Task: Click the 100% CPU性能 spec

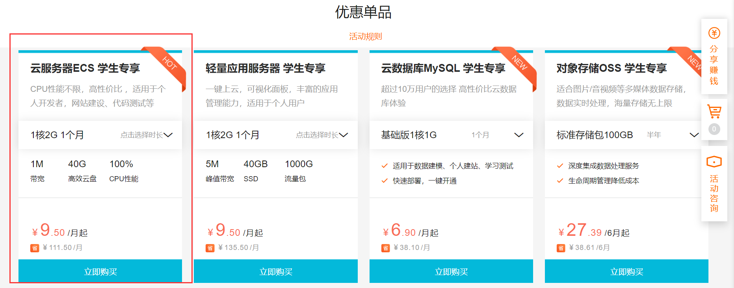Action: (124, 171)
